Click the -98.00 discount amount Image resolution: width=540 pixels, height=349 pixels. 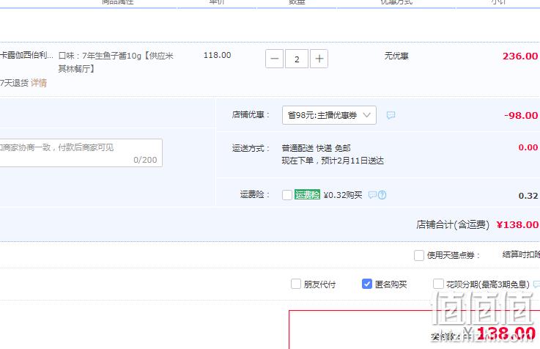[x=521, y=115]
